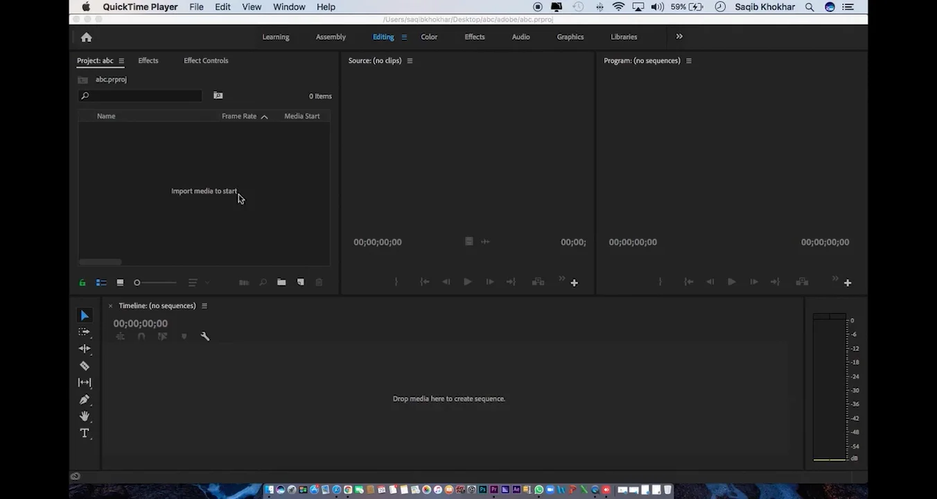Image resolution: width=937 pixels, height=499 pixels.
Task: Create new search bin from query icon
Action: pos(218,96)
